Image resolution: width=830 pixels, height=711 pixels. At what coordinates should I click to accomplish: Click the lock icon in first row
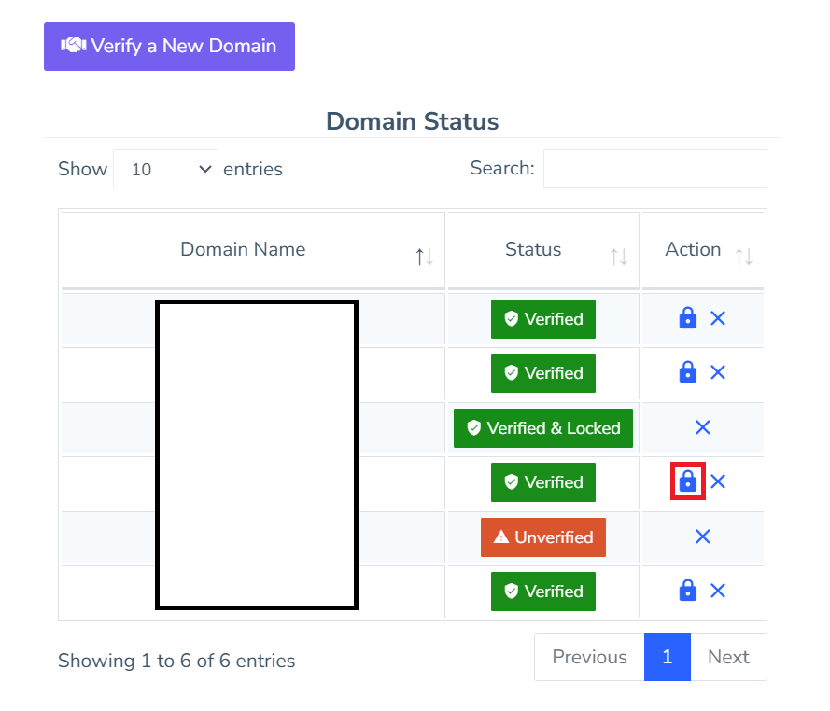pyautogui.click(x=687, y=318)
